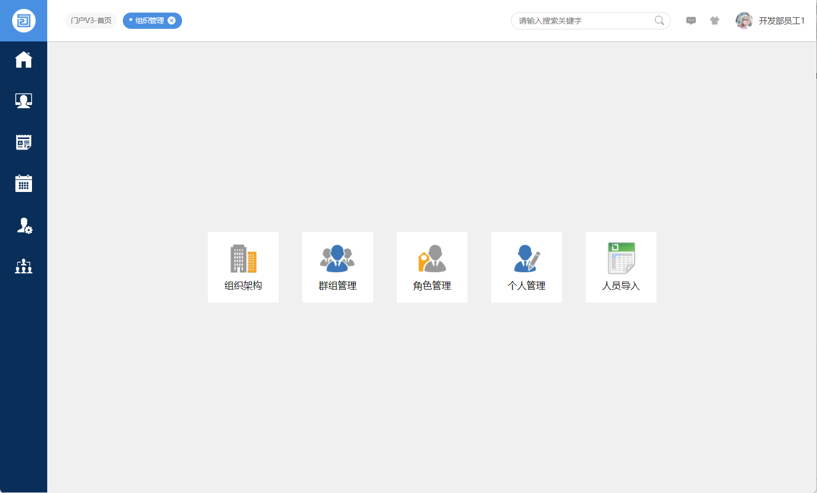Screen dimensions: 817x493
Task: Close the 组织管理 tab
Action: pos(172,20)
